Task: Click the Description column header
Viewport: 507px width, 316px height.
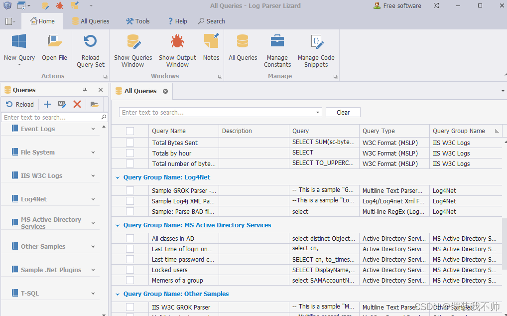Action: point(254,131)
